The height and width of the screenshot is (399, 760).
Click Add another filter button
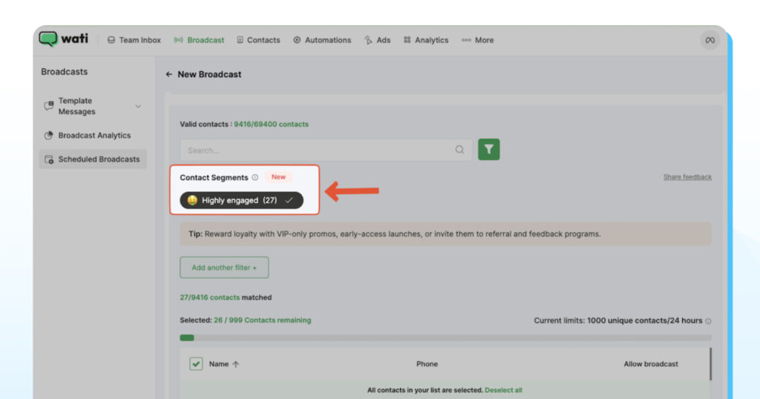(224, 268)
